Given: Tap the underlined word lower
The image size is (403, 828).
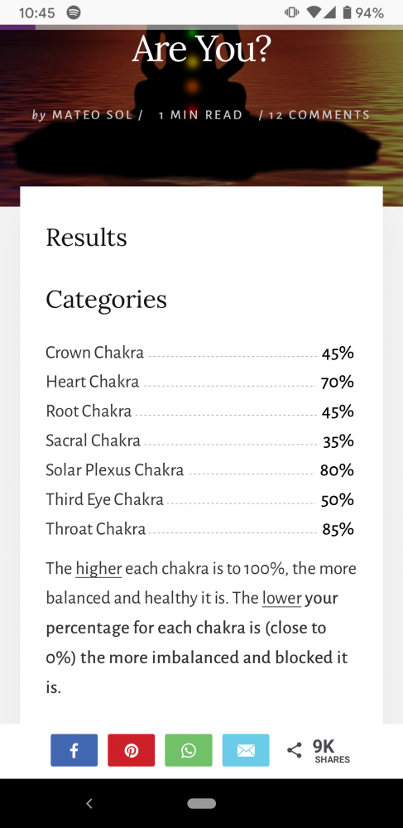Looking at the screenshot, I should click(x=281, y=599).
